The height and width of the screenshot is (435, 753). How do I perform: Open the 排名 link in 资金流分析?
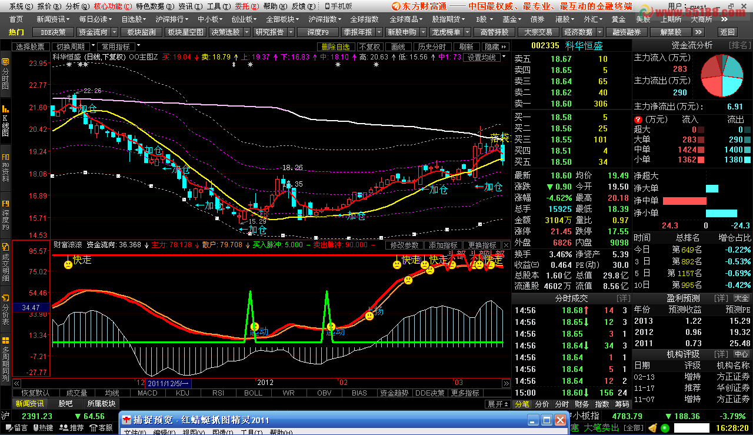tap(739, 45)
